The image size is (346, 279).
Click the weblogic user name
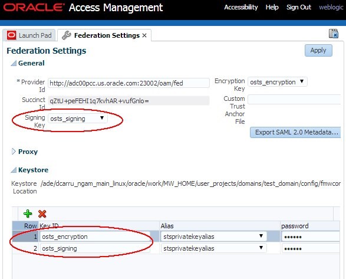[x=331, y=7]
